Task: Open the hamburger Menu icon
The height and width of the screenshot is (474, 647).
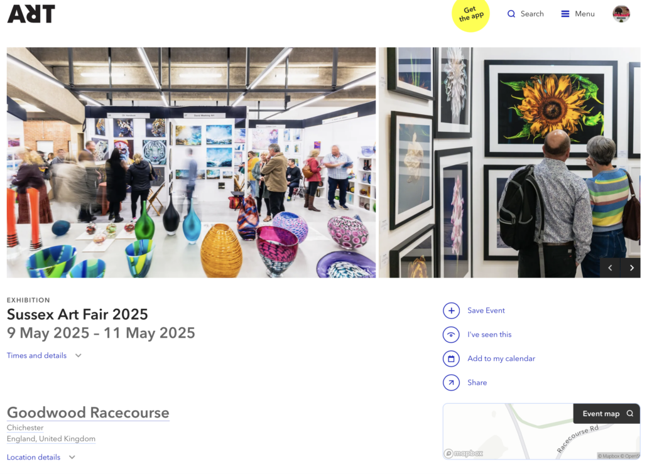Action: tap(565, 14)
